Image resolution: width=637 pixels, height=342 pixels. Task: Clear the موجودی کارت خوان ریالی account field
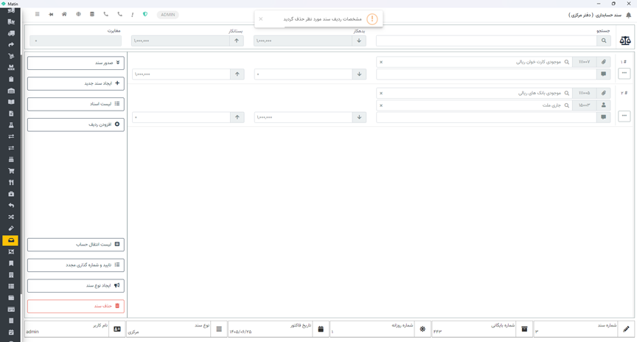tap(381, 62)
